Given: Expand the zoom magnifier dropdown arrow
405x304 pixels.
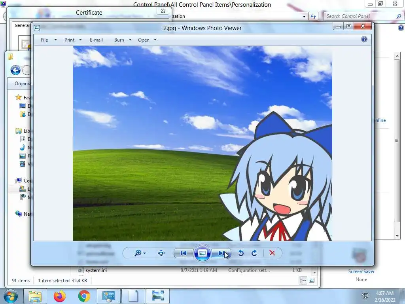Looking at the screenshot, I should (x=144, y=253).
